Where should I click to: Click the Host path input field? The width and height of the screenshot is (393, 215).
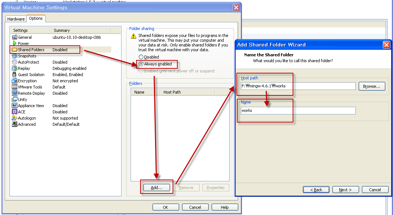click(x=298, y=86)
